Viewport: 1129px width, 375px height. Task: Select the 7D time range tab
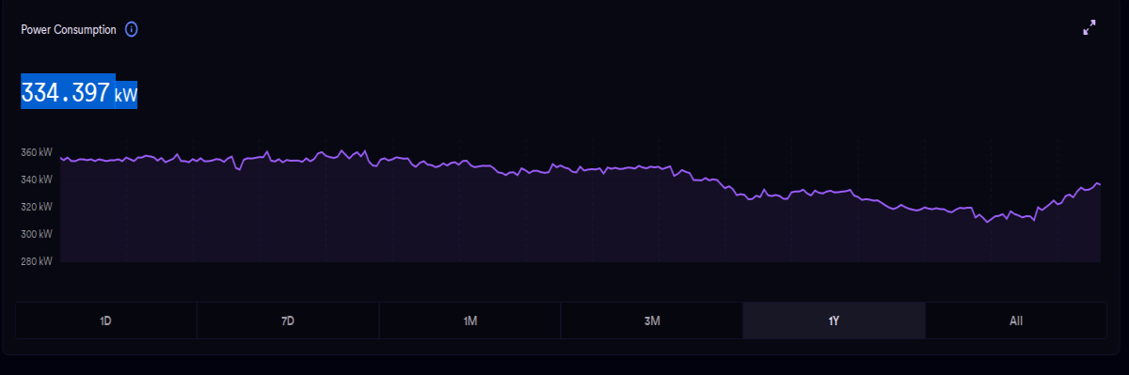pos(288,320)
